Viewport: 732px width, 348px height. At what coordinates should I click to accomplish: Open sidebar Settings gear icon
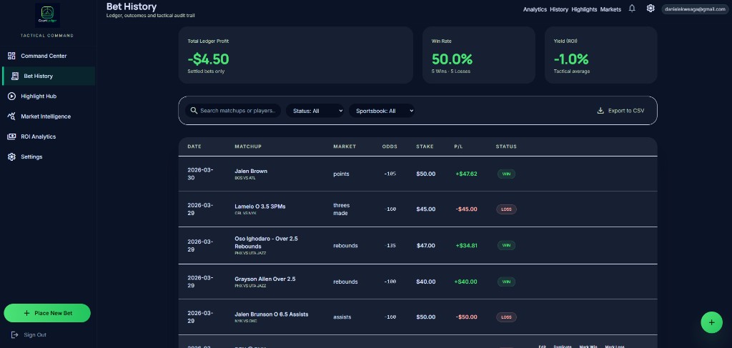(x=11, y=156)
